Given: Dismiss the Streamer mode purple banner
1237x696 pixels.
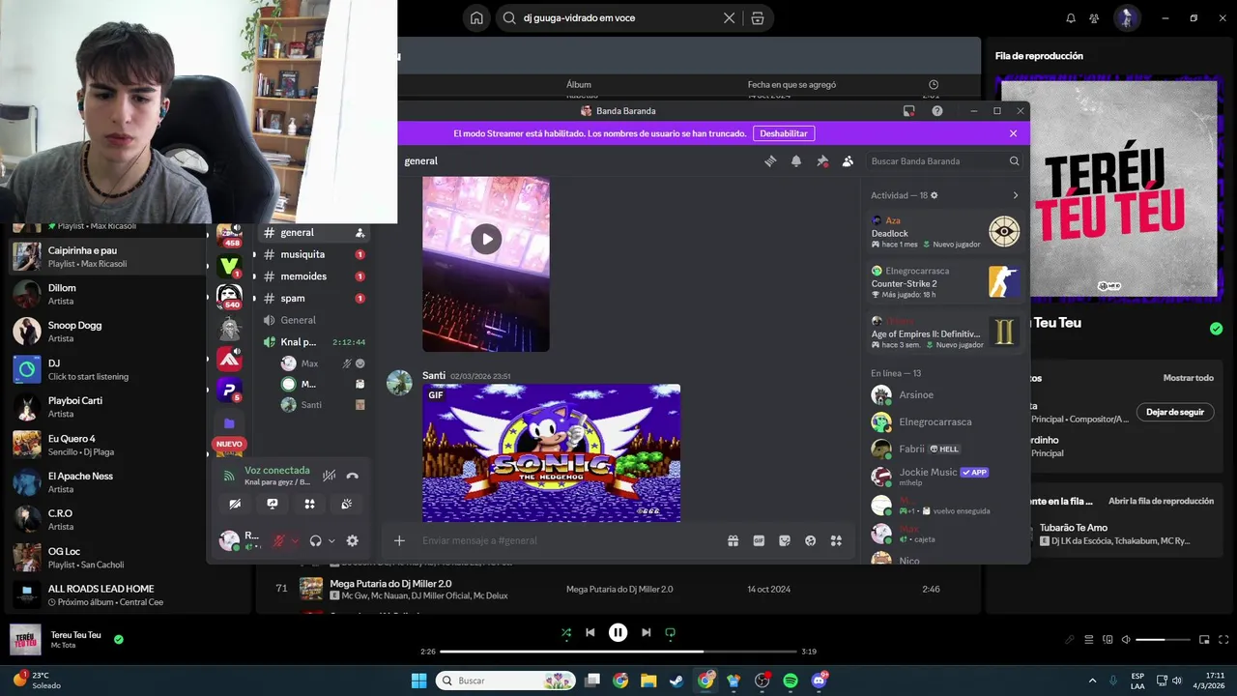Looking at the screenshot, I should click(1013, 133).
